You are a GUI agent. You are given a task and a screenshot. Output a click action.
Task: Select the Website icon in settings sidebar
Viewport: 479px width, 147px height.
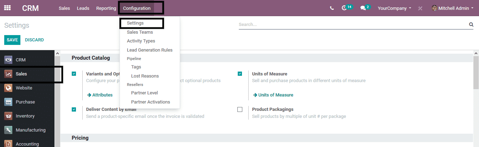(x=8, y=88)
